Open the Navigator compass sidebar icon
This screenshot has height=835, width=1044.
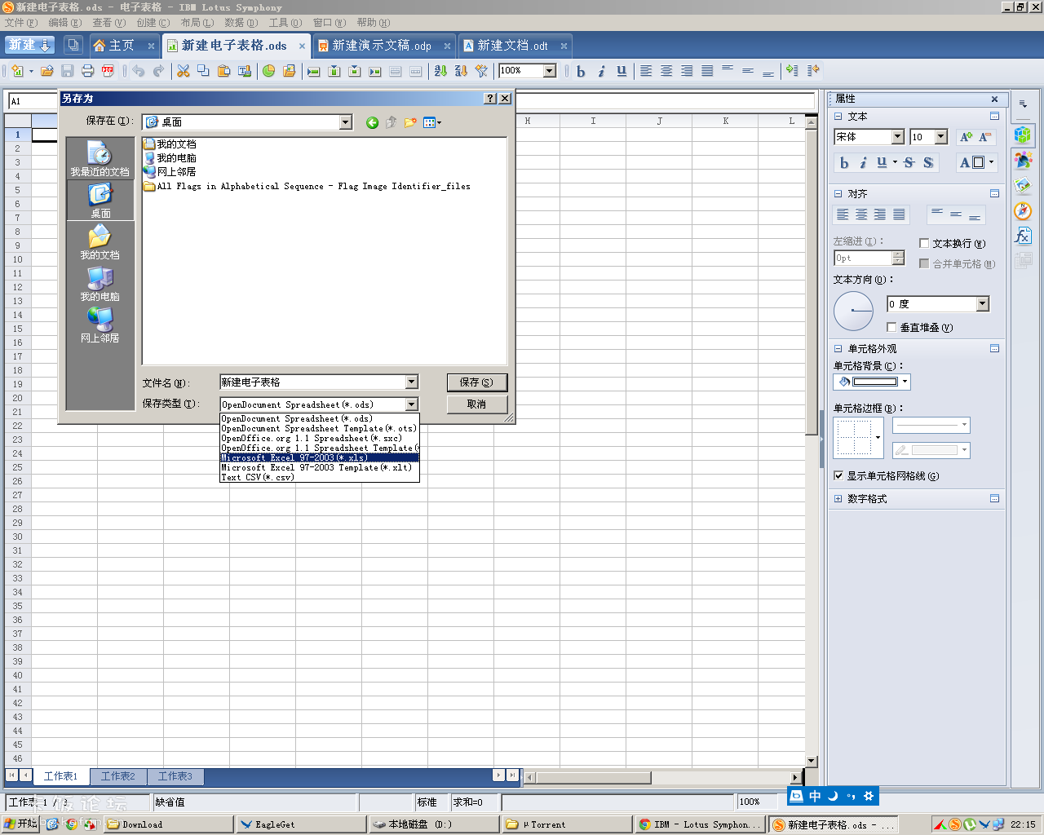(1023, 211)
